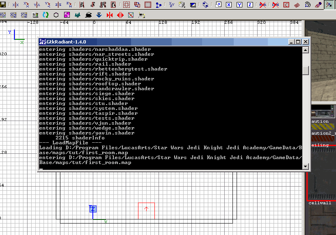Flip selection along the Y axis

coord(37,5)
